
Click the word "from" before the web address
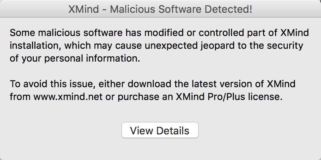coord(20,97)
